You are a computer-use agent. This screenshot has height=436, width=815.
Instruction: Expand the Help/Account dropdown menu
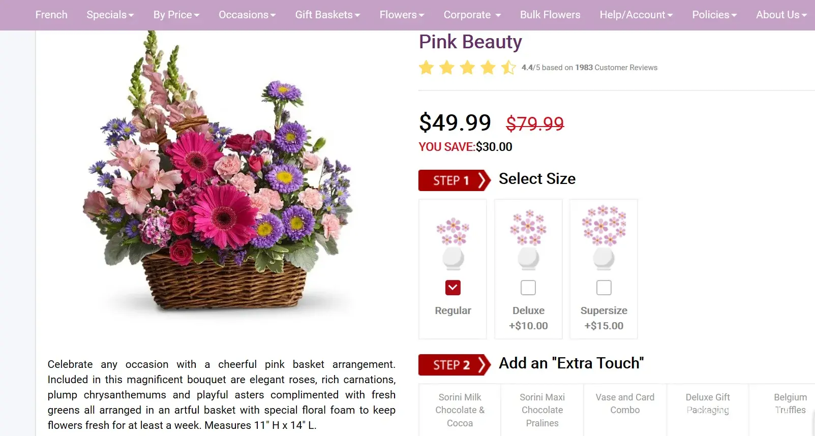636,15
